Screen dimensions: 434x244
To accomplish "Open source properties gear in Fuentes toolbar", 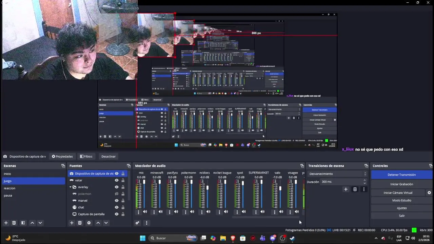I will click(x=89, y=223).
